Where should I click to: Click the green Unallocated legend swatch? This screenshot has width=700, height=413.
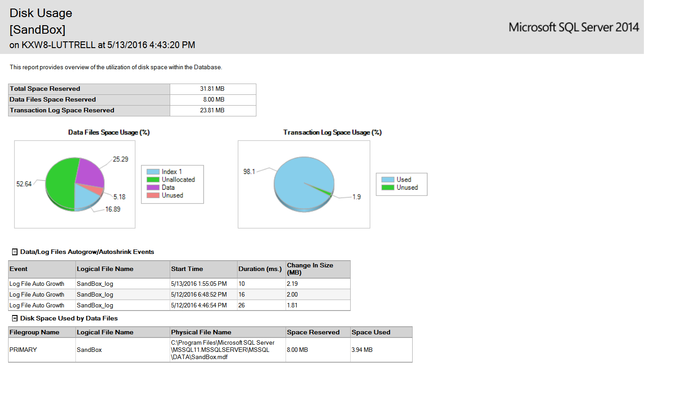pyautogui.click(x=153, y=180)
